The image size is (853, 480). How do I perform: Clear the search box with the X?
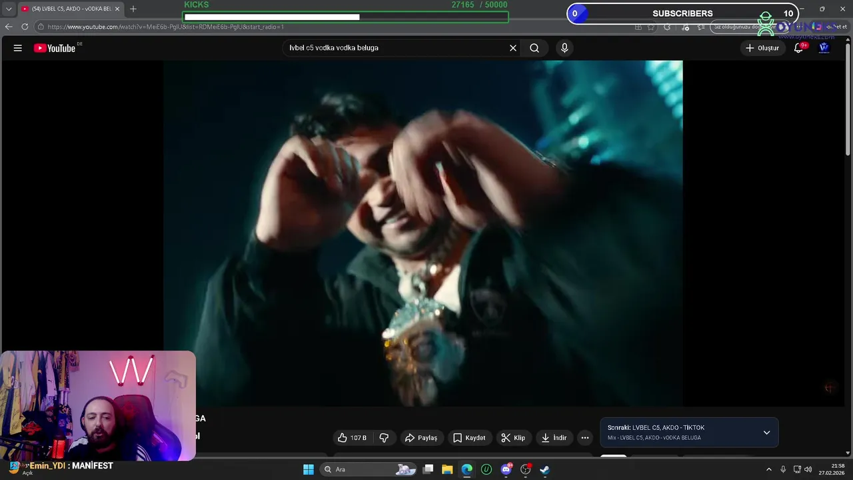point(513,48)
